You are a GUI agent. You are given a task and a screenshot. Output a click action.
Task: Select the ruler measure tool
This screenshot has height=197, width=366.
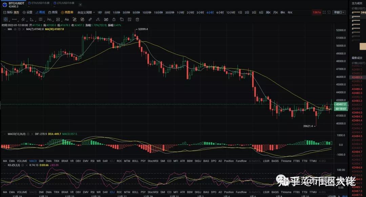(90, 19)
